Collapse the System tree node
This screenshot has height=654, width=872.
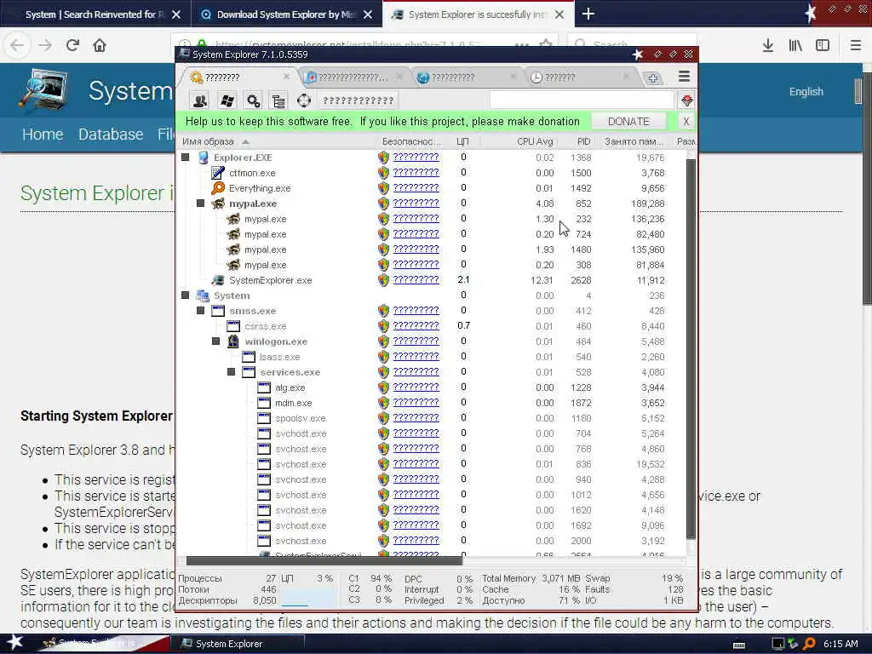185,295
